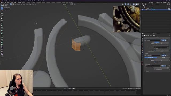Collapse the Subdivision modifier panel
The height and width of the screenshot is (96, 171).
145,55
